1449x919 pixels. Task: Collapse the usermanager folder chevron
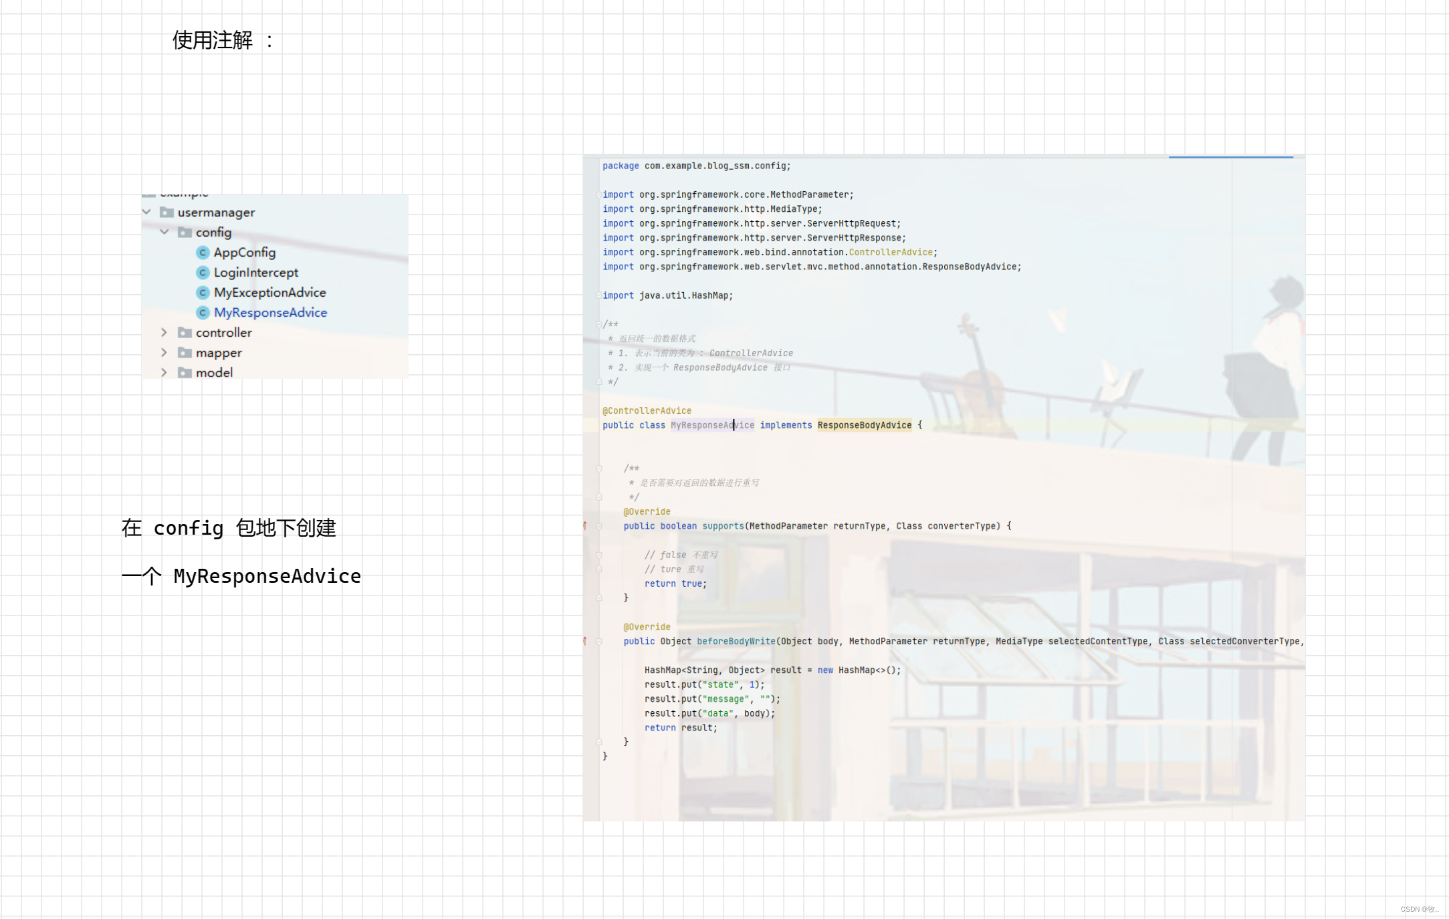click(x=146, y=212)
